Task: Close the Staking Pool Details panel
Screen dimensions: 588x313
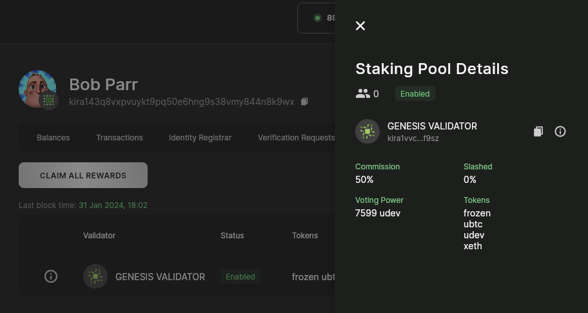Action: tap(360, 26)
